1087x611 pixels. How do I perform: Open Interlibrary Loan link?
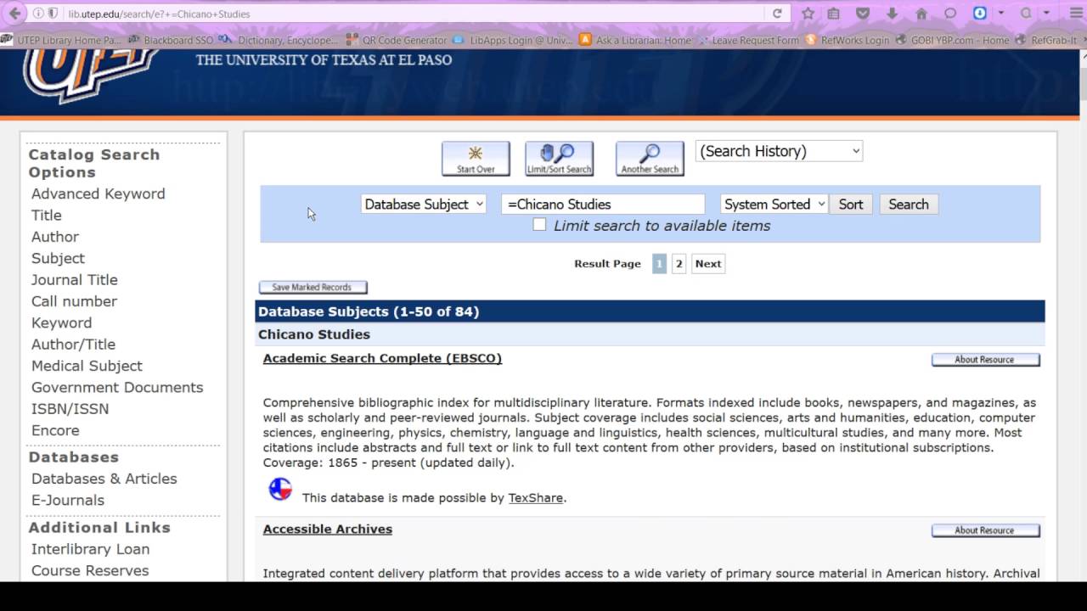(90, 549)
